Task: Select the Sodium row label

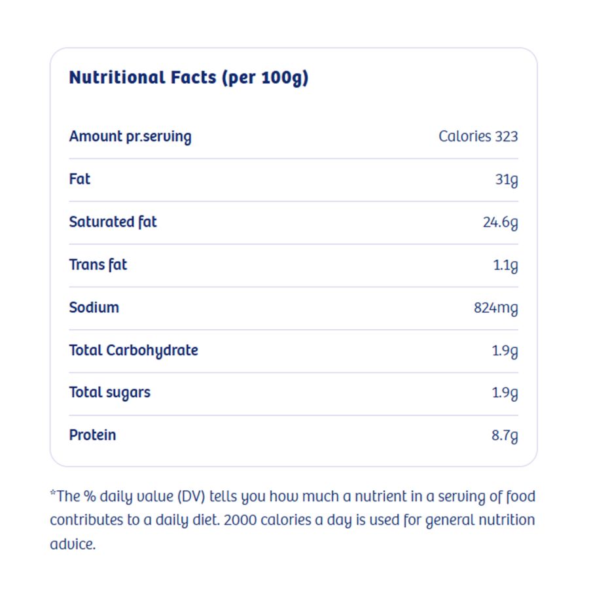Action: click(94, 308)
